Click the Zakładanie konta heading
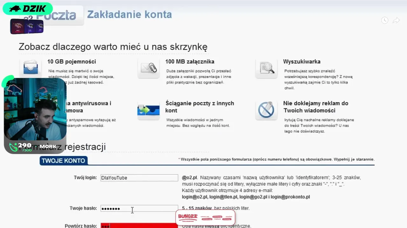407x228 pixels. 129,15
